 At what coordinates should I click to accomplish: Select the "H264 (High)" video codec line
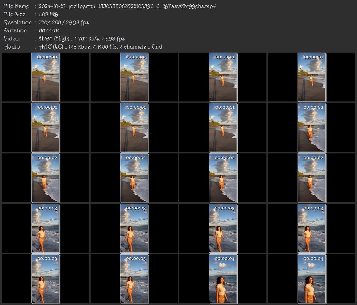tap(82, 39)
